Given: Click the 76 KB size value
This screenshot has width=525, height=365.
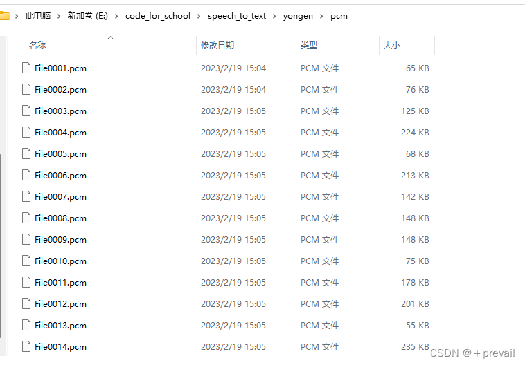Looking at the screenshot, I should pos(418,90).
